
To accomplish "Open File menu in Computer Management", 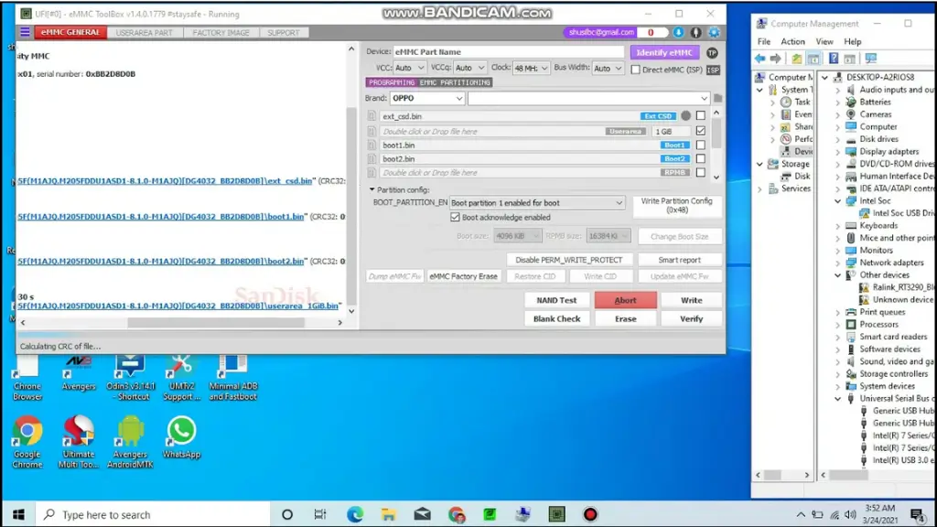I will [764, 41].
